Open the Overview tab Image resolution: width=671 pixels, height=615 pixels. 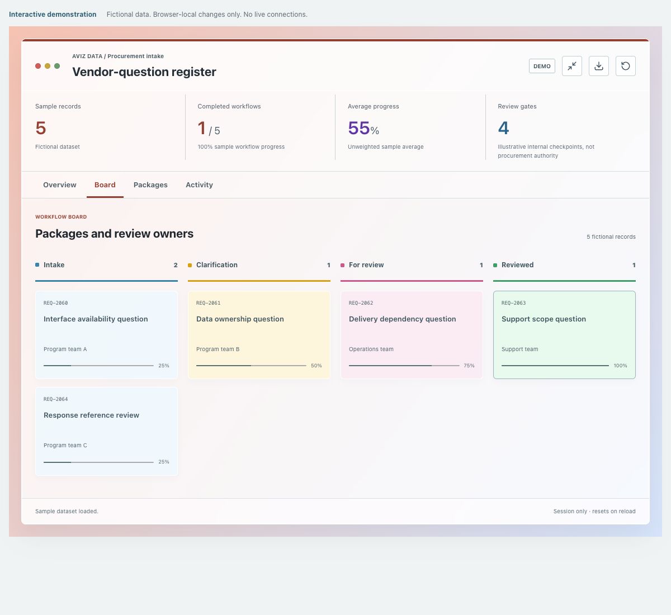click(60, 185)
